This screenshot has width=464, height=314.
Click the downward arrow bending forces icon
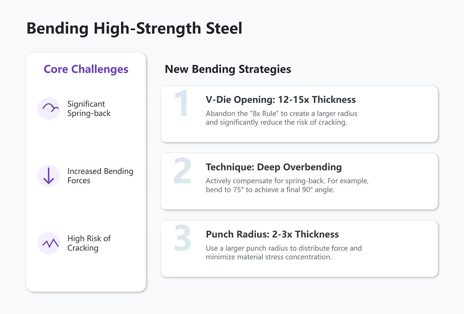[49, 176]
